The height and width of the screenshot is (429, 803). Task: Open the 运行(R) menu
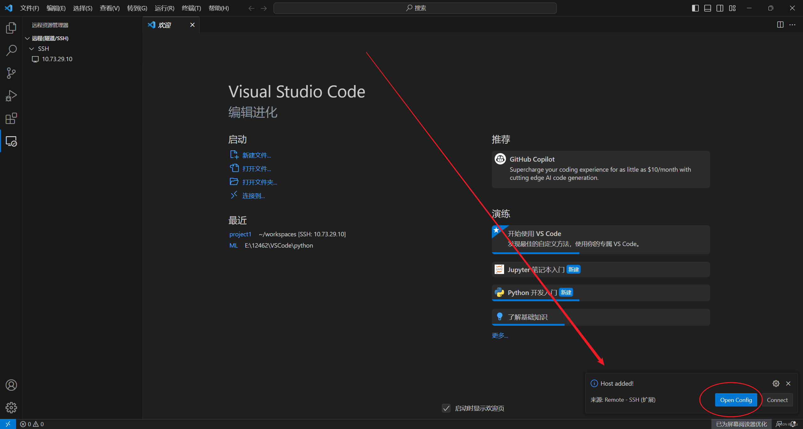click(x=164, y=8)
